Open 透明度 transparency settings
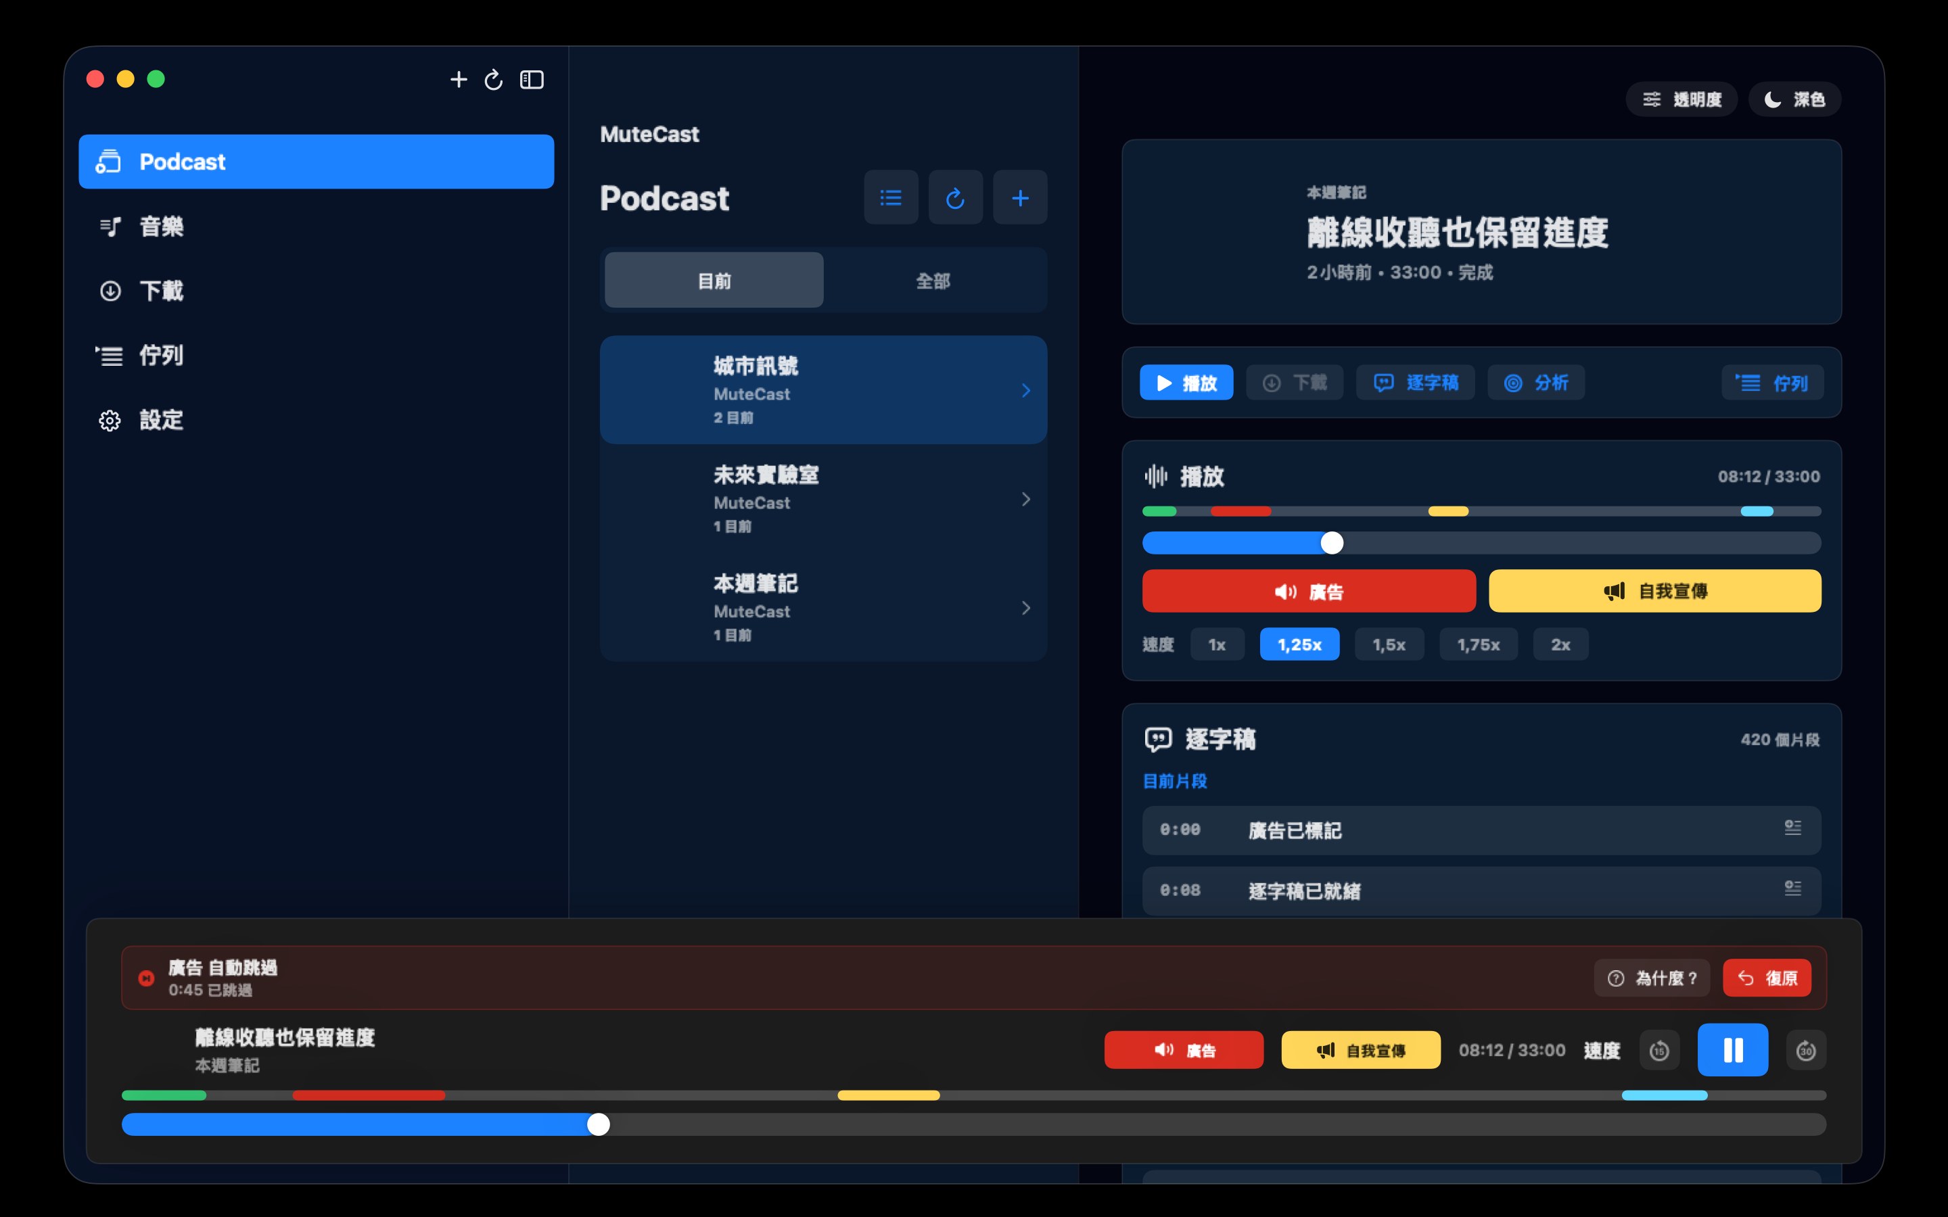The height and width of the screenshot is (1217, 1948). [1682, 99]
